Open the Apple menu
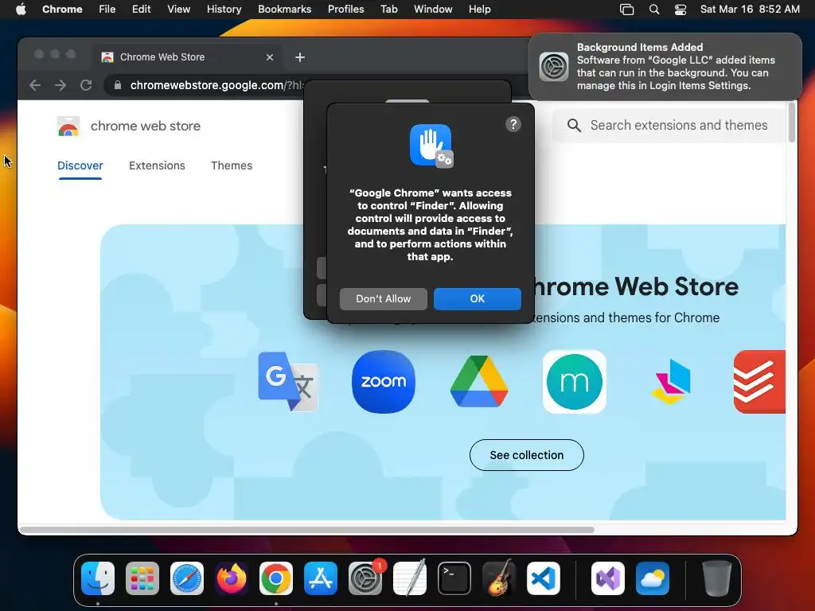This screenshot has width=815, height=611. click(21, 9)
